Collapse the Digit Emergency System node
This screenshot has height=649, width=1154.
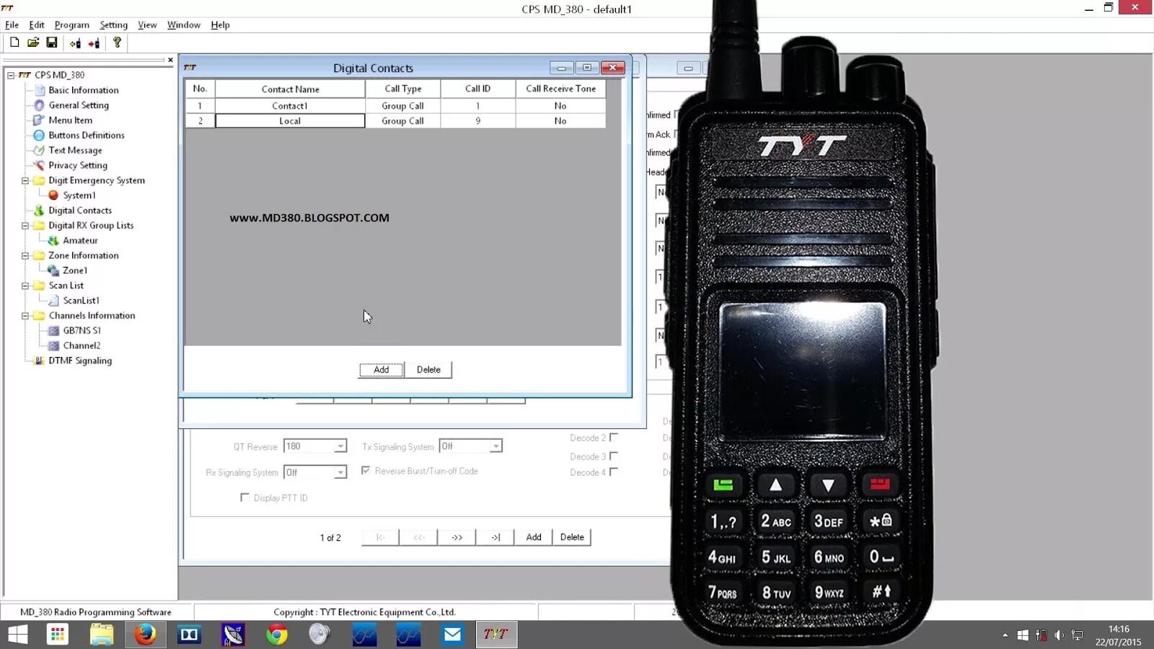click(x=25, y=180)
